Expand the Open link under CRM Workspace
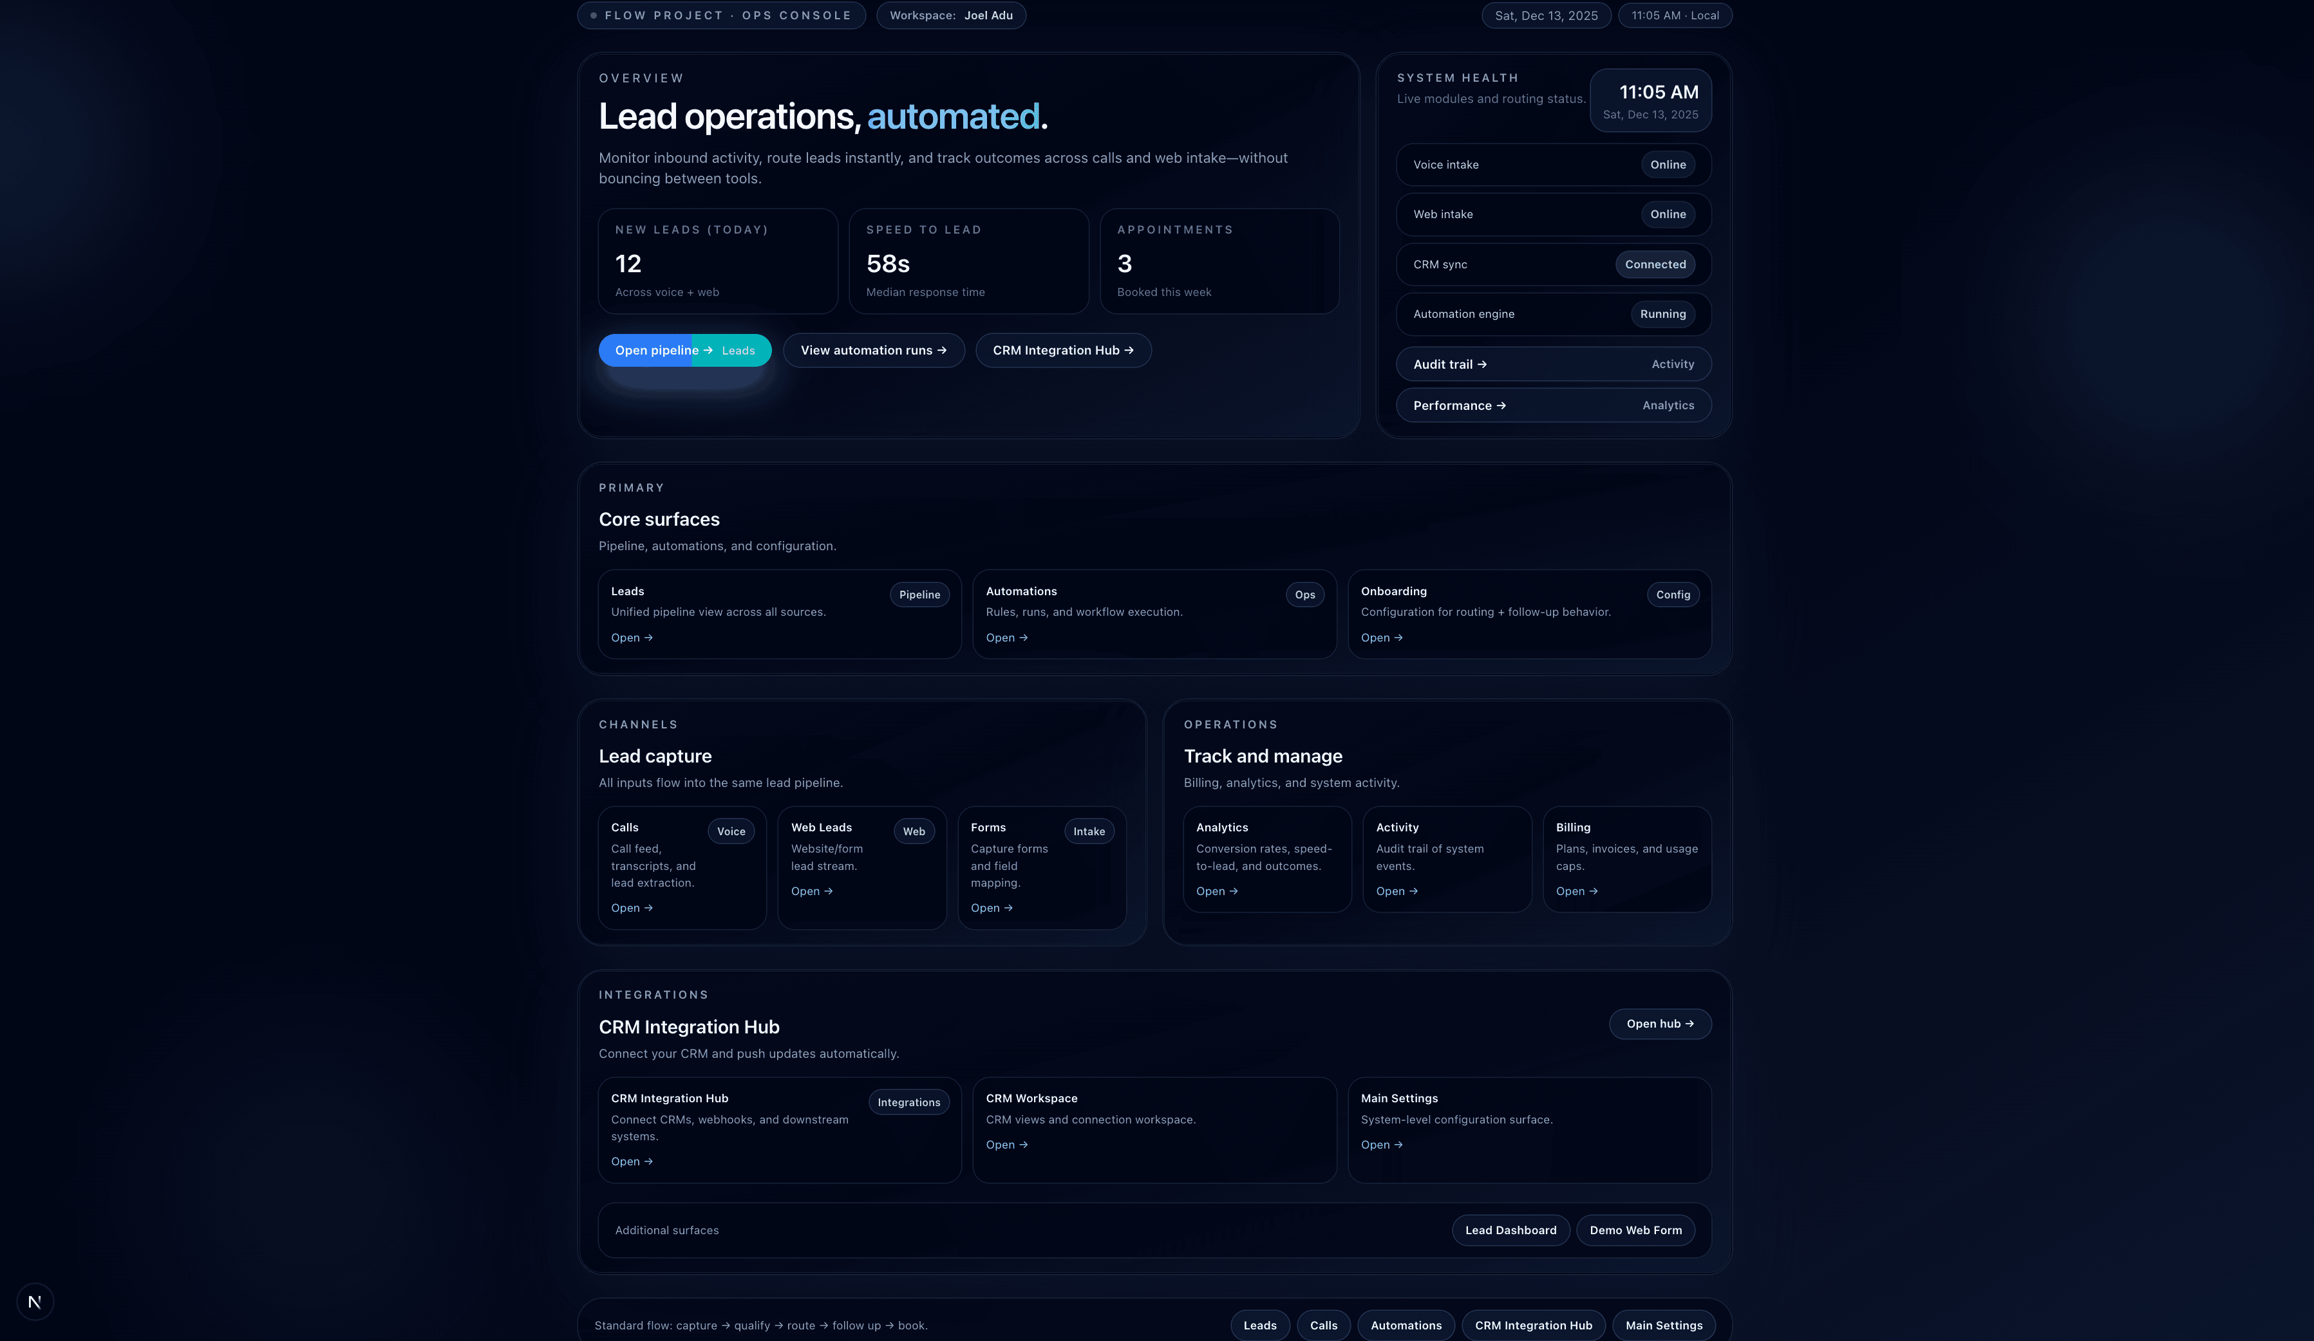 pyautogui.click(x=1006, y=1145)
